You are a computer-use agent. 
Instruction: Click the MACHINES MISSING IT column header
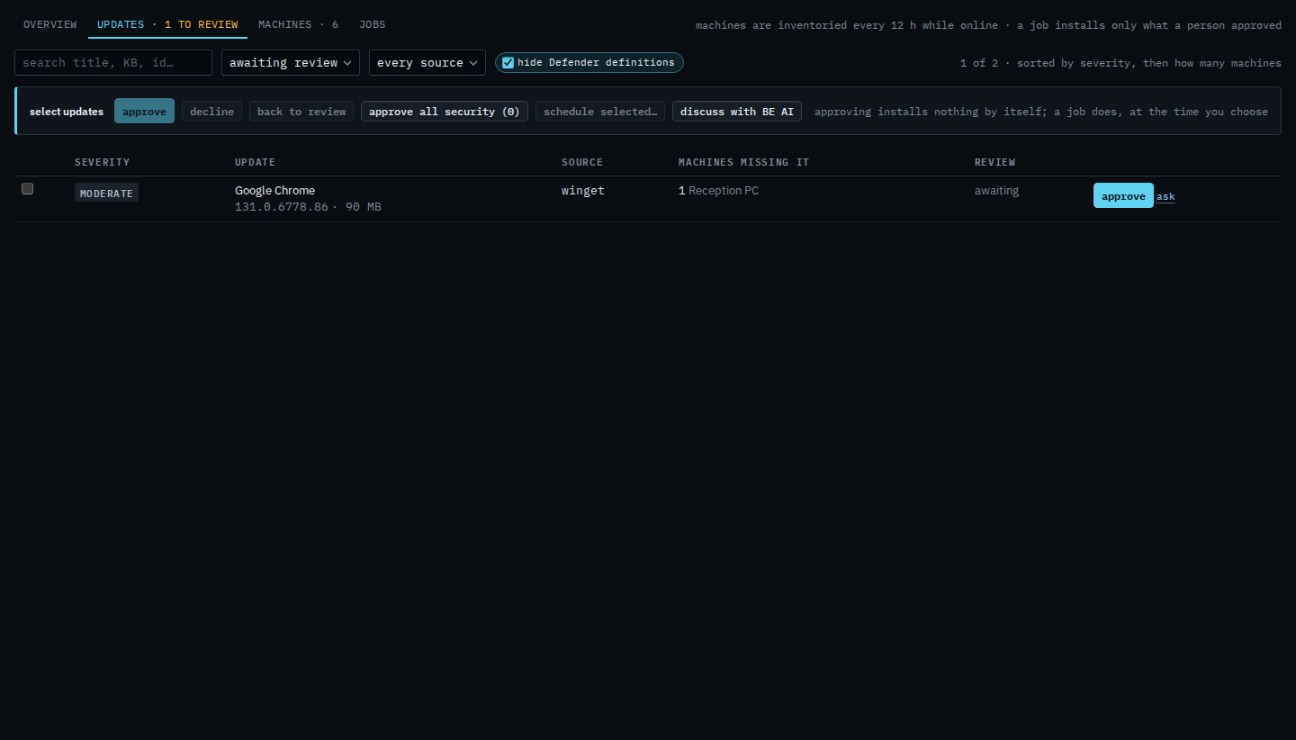[743, 162]
